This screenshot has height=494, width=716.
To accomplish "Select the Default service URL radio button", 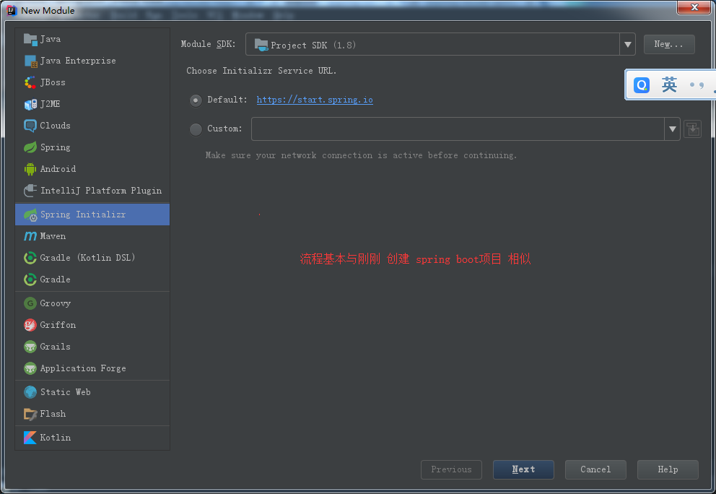I will click(x=196, y=100).
